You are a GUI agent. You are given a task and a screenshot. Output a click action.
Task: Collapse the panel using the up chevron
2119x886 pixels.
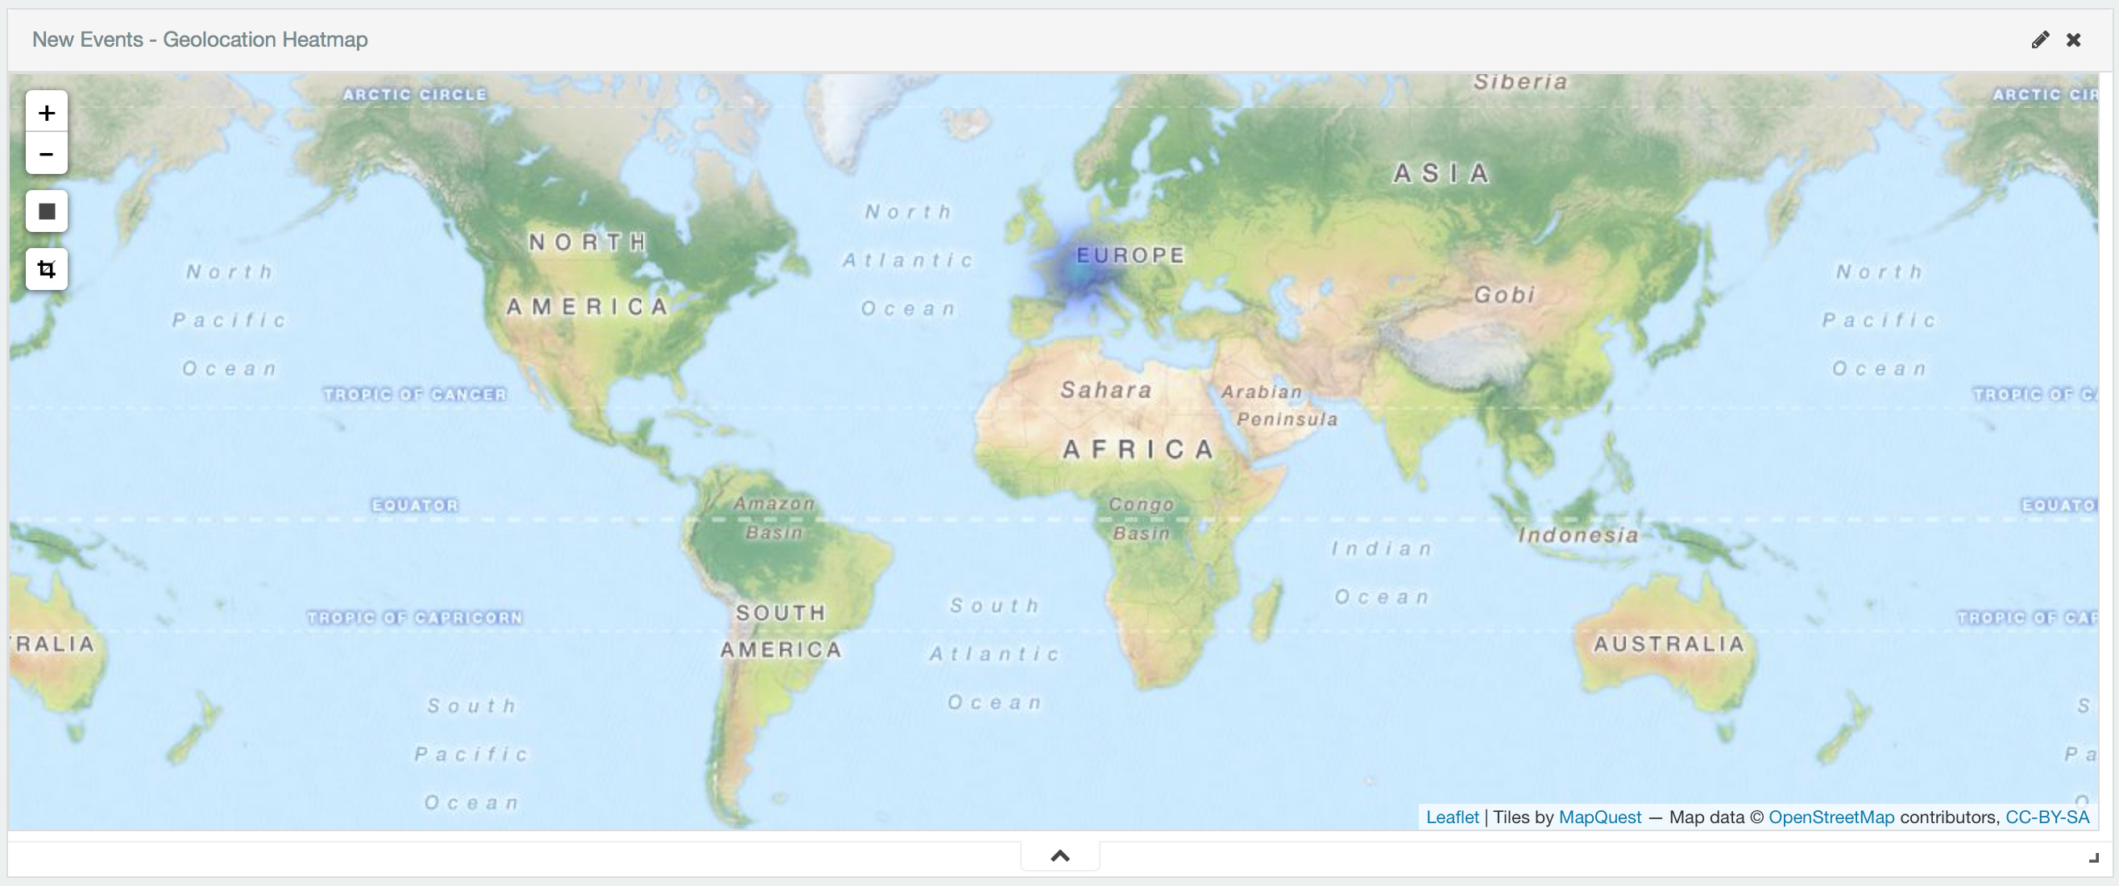pos(1059,855)
